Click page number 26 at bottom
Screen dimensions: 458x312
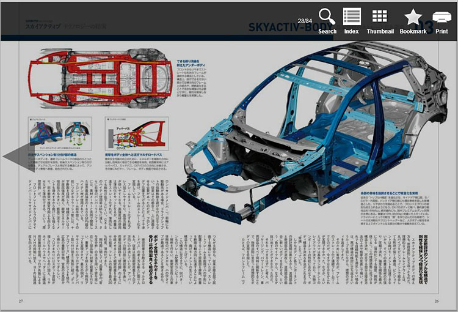tap(437, 301)
